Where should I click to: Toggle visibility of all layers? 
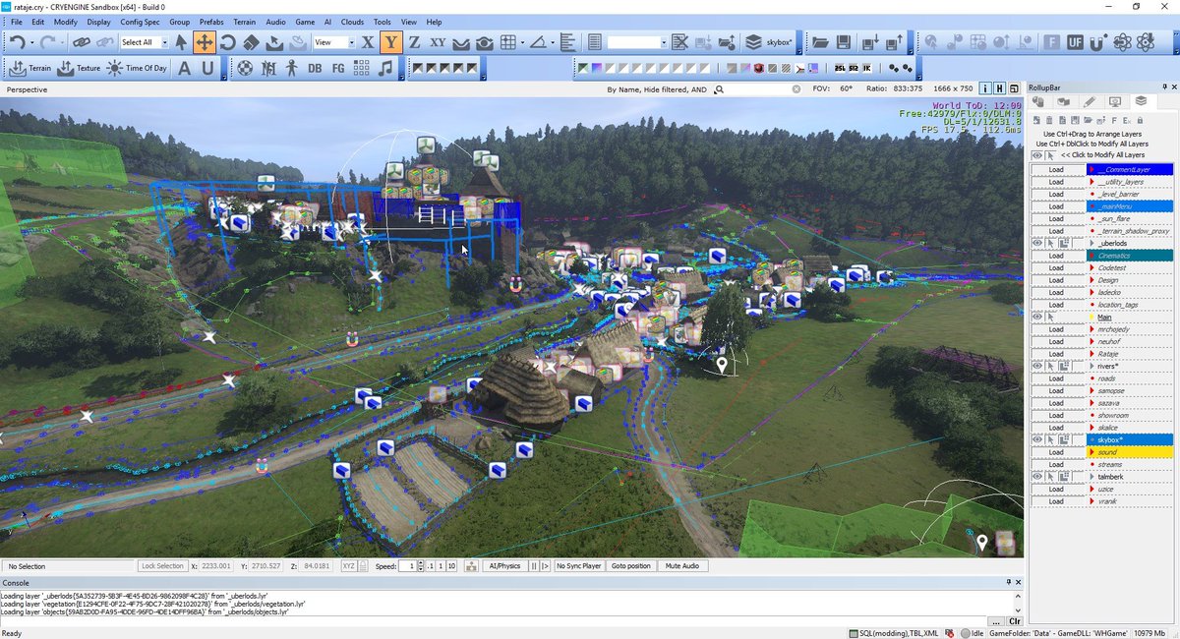(x=1037, y=155)
